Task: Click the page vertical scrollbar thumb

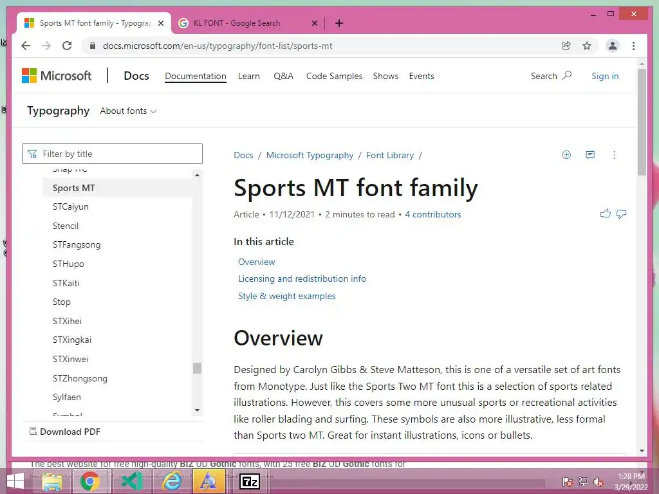Action: pyautogui.click(x=642, y=122)
